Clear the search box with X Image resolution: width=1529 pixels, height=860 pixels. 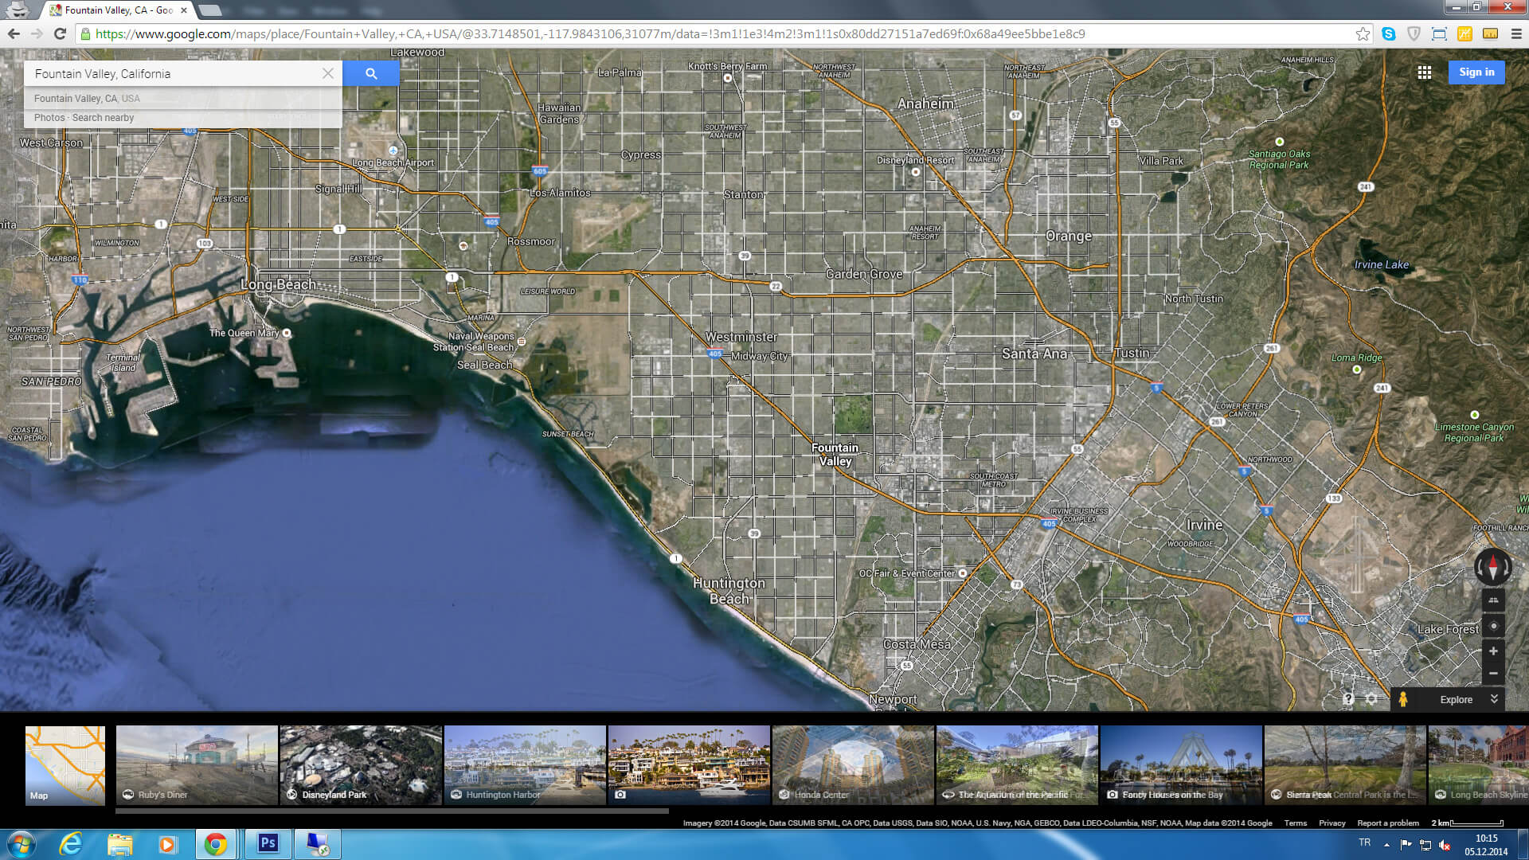[328, 73]
